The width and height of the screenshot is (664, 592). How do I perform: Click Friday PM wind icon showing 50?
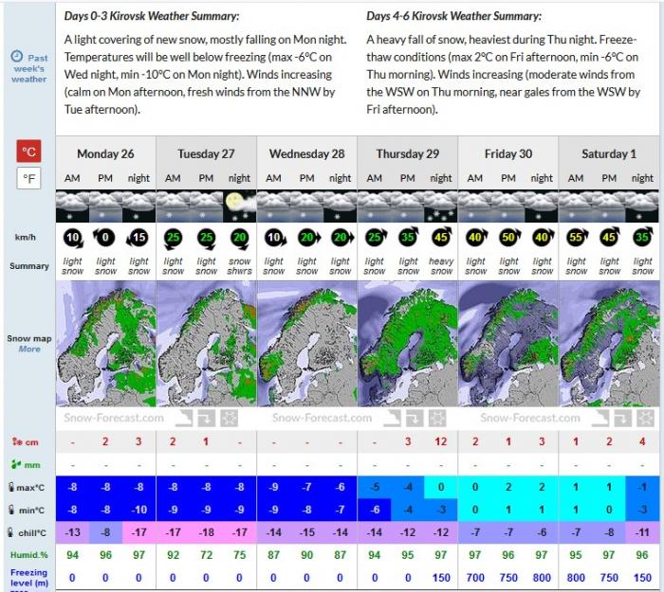coord(509,238)
